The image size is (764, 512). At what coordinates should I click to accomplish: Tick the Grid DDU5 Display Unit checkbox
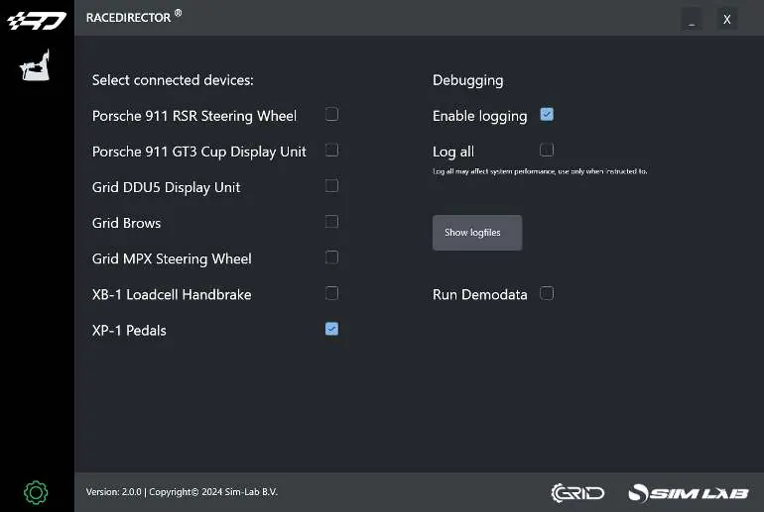[331, 186]
